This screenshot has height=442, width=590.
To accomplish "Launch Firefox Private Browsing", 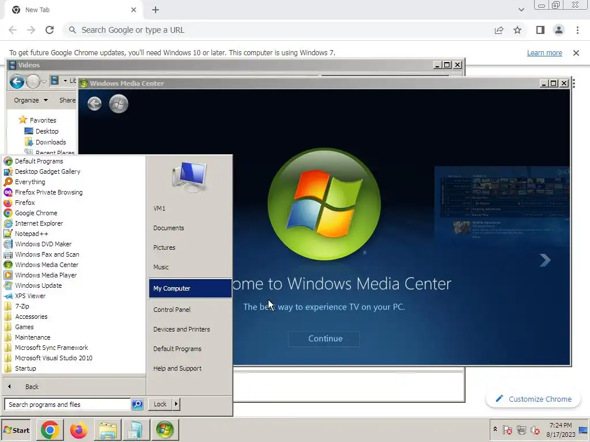I will click(48, 192).
